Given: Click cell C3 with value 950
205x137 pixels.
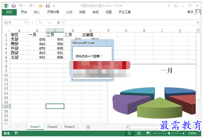Looking at the screenshot, I should tap(55, 44).
